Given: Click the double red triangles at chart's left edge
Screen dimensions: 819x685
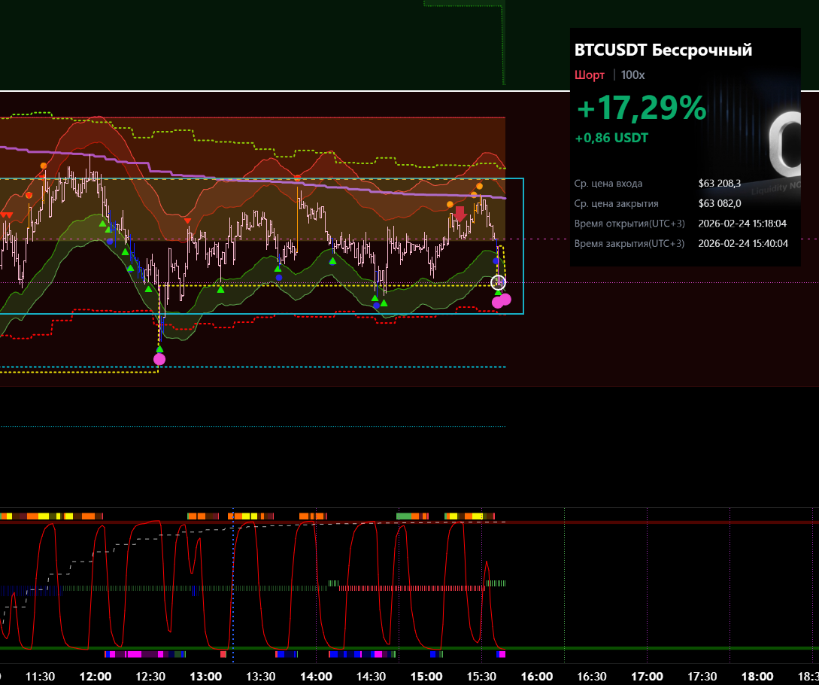Looking at the screenshot, I should 6,215.
